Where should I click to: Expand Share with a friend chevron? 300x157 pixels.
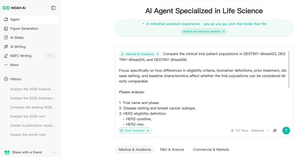click(x=55, y=152)
